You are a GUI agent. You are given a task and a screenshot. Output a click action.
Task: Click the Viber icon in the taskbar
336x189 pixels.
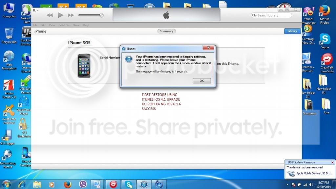[x=83, y=184]
